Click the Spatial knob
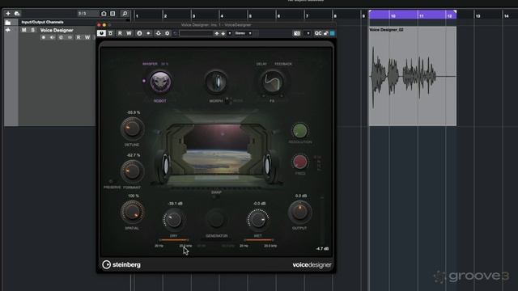This screenshot has width=518, height=291. coord(132,212)
